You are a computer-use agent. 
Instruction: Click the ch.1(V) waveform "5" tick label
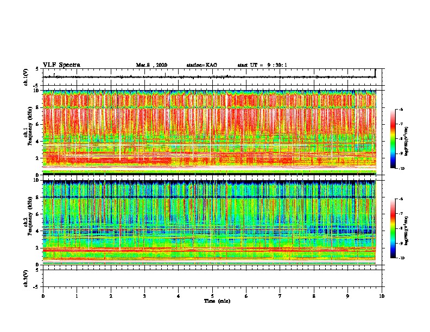37,69
